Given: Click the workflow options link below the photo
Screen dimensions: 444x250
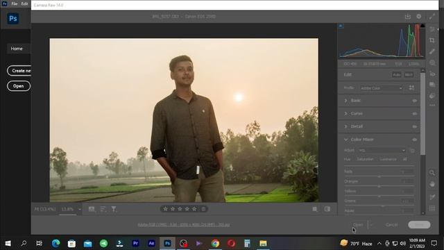Looking at the screenshot, I should [x=183, y=225].
